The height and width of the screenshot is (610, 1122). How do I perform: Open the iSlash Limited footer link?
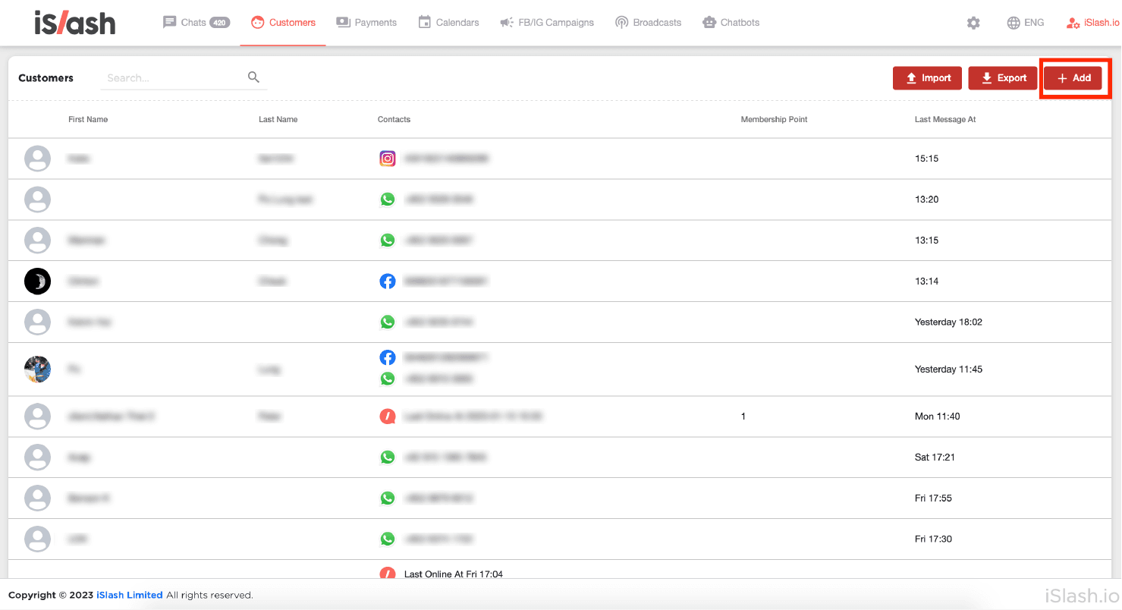click(130, 596)
